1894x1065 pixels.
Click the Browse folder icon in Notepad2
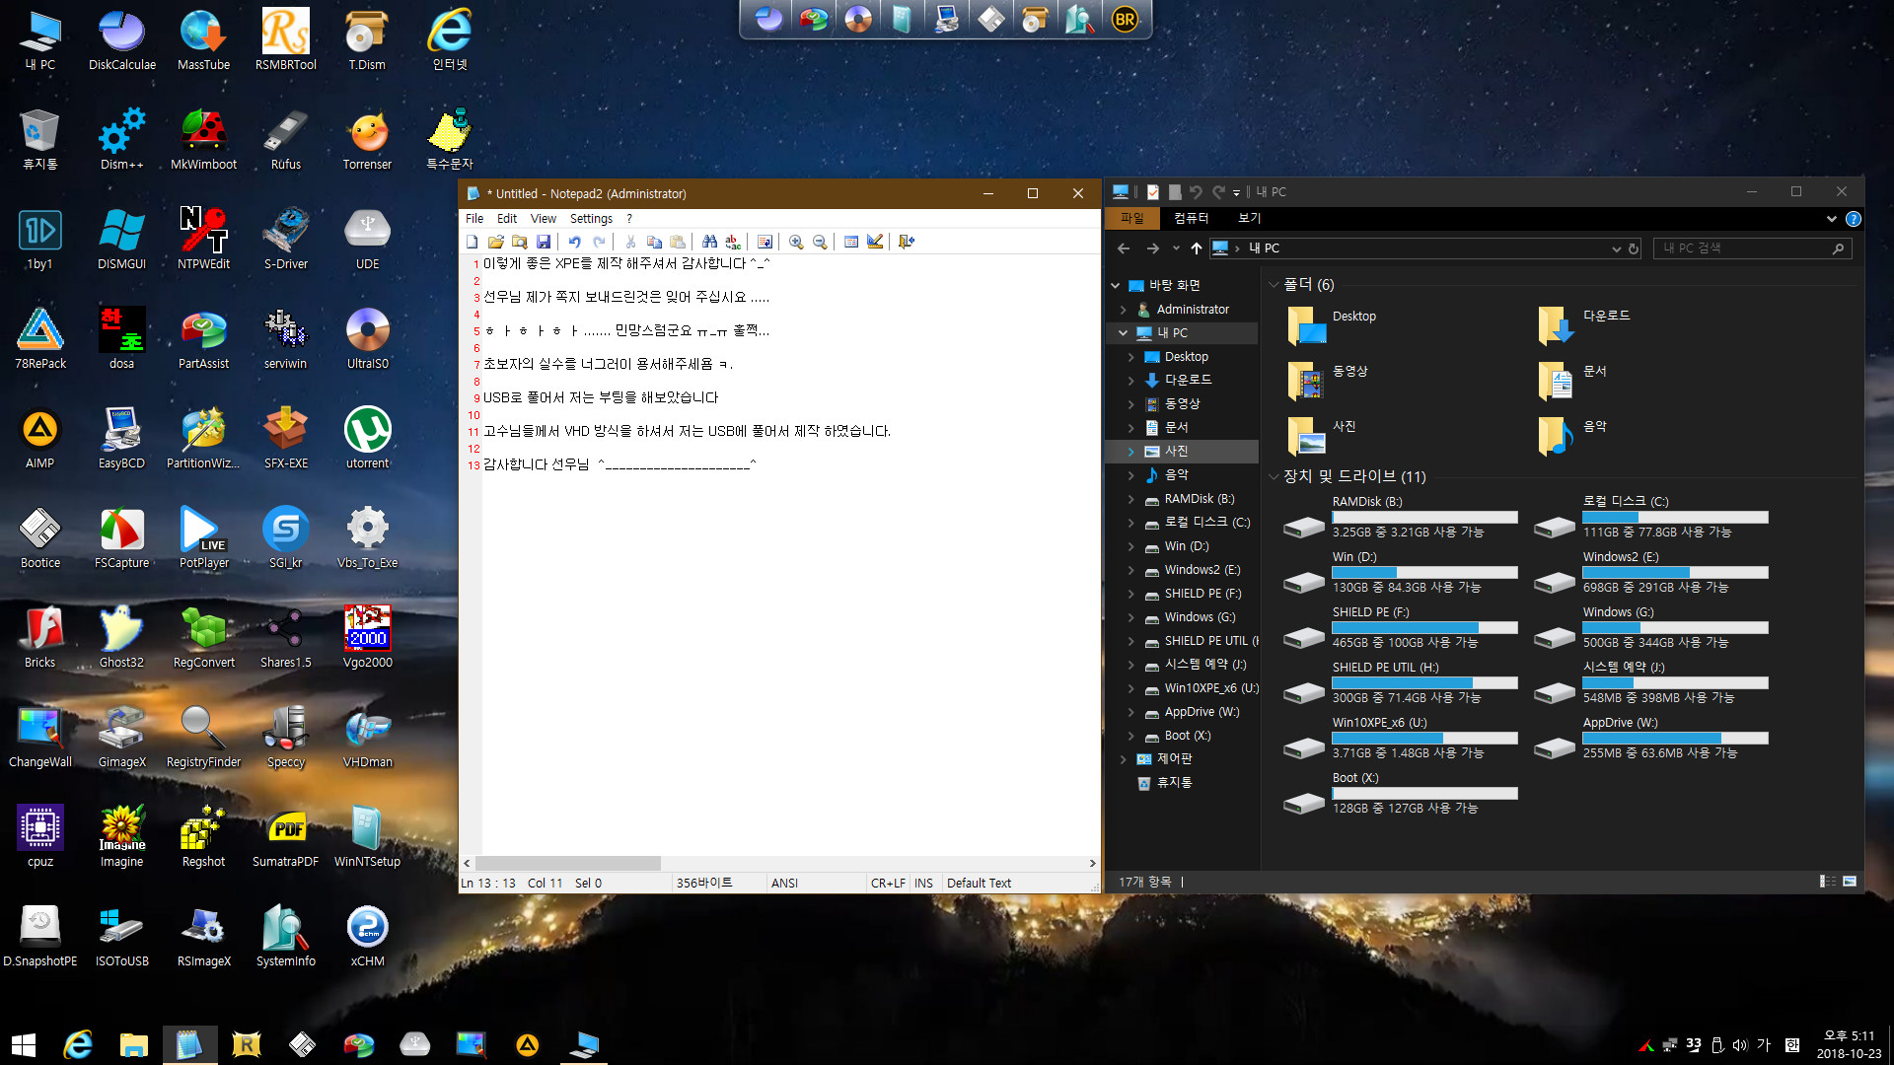[519, 242]
